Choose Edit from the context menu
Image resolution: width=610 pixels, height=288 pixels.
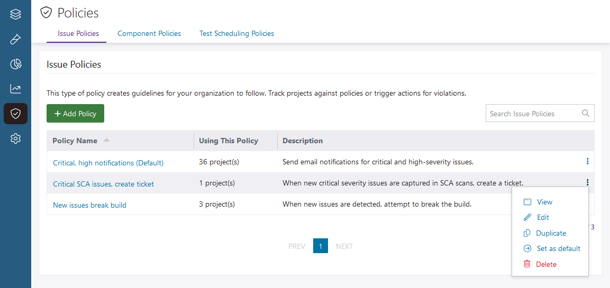(x=543, y=217)
